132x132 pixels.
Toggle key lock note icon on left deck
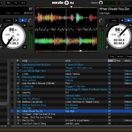1,25
